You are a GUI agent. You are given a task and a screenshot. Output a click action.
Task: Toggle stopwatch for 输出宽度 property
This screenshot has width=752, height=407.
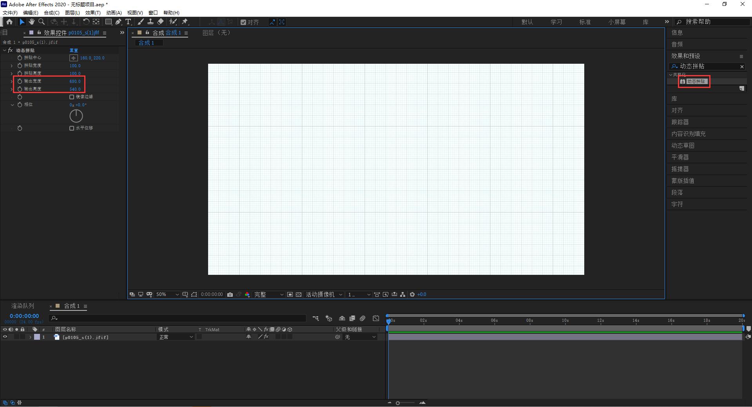20,81
